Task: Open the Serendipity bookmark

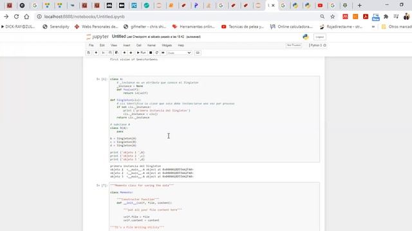Action: [56, 27]
